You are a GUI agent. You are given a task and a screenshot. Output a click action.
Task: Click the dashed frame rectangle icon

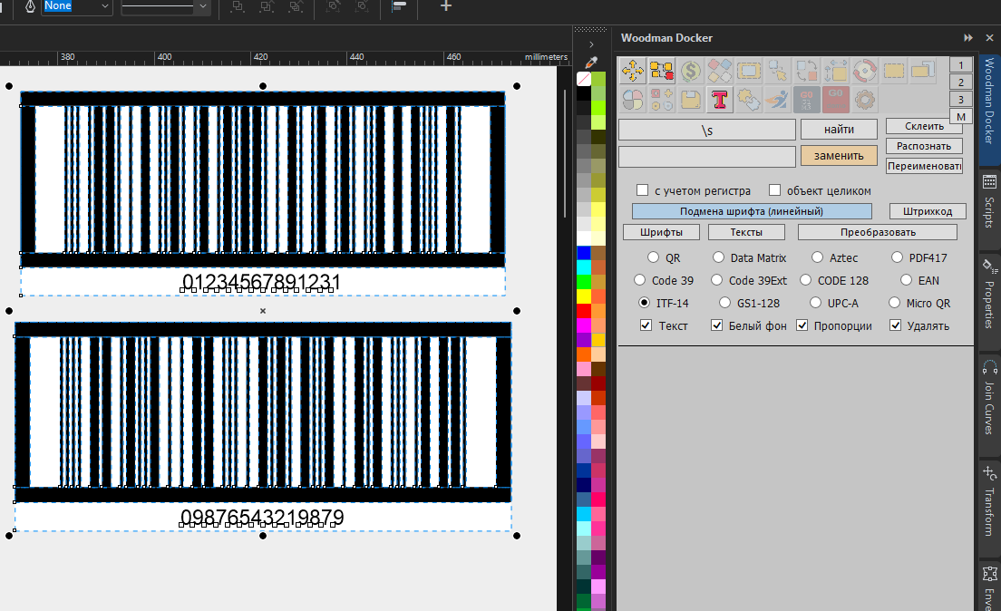pyautogui.click(x=749, y=71)
